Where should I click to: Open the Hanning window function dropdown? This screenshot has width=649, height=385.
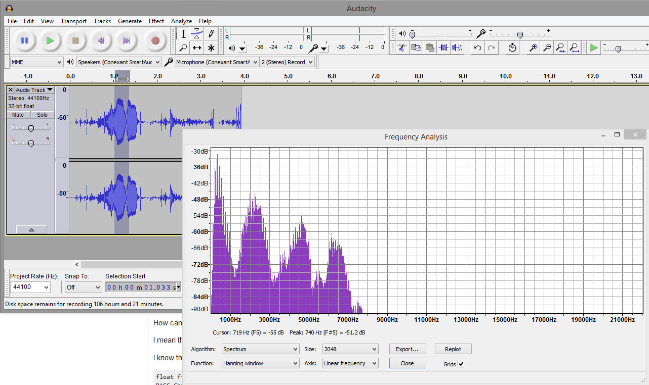tap(260, 363)
